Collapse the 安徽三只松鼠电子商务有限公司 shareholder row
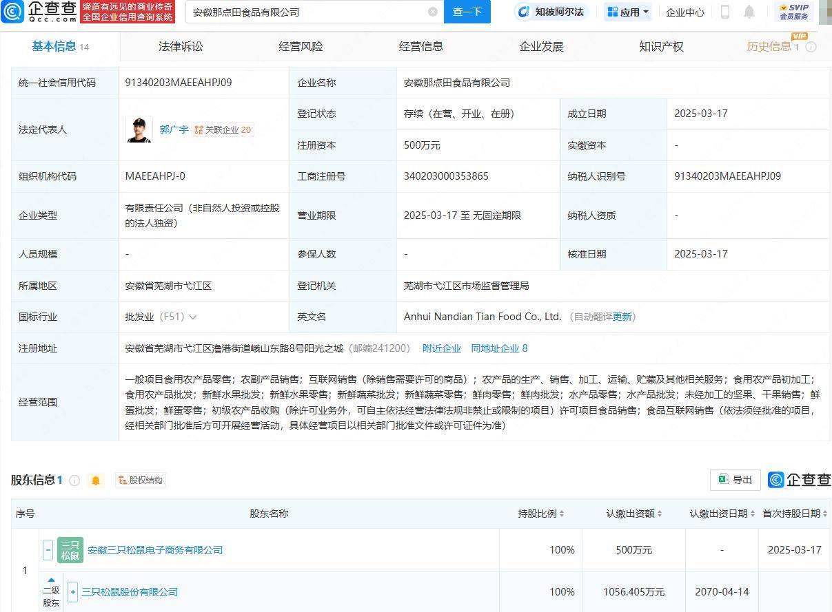Screen dimensions: 832x612 (x=48, y=550)
